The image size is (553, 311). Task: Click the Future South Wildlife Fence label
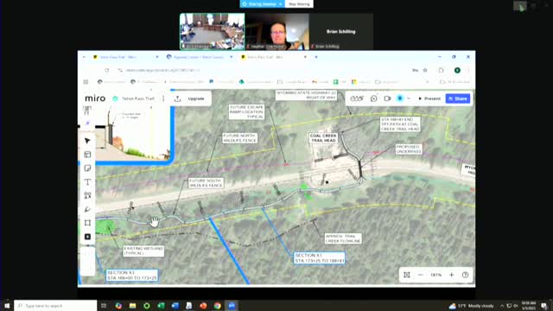206,183
